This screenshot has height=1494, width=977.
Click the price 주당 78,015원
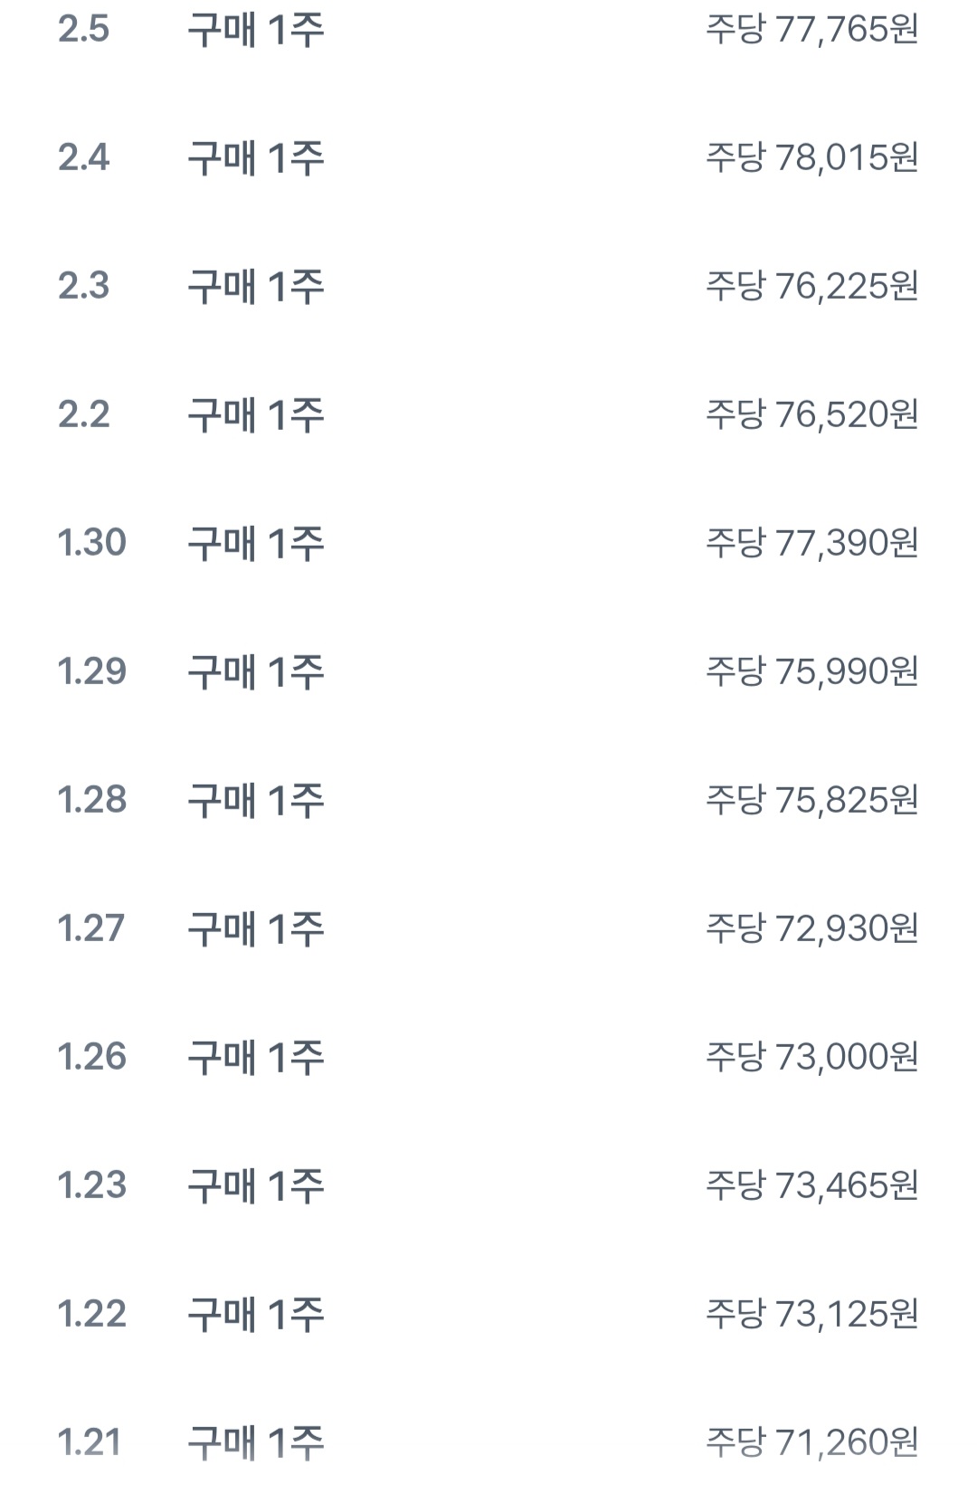click(x=811, y=158)
